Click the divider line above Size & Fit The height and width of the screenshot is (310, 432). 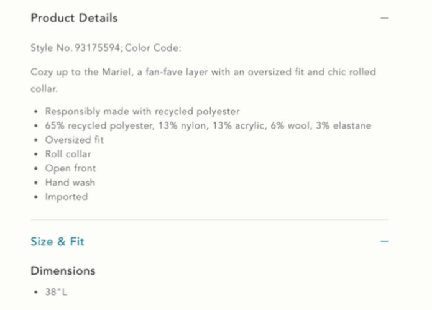[x=209, y=219]
